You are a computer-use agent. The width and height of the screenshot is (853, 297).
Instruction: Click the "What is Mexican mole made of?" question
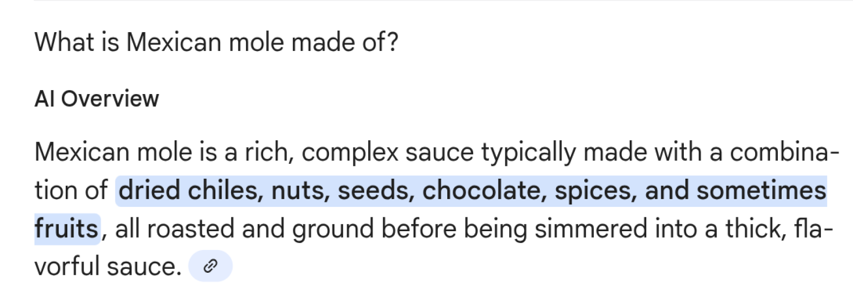click(216, 42)
